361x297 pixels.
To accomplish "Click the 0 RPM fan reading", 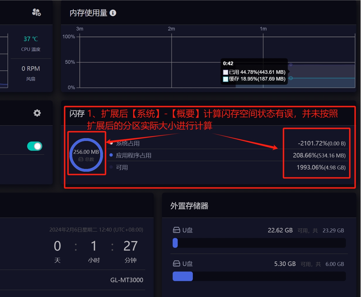I will (x=31, y=69).
